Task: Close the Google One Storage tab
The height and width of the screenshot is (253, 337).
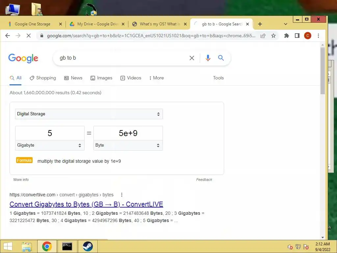Action: pyautogui.click(x=61, y=24)
